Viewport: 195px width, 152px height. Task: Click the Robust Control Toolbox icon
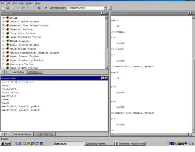point(7,56)
